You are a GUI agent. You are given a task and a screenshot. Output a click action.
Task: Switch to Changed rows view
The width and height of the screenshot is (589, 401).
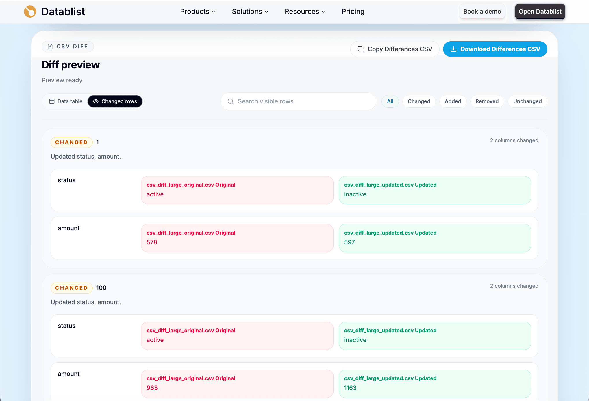pos(115,101)
